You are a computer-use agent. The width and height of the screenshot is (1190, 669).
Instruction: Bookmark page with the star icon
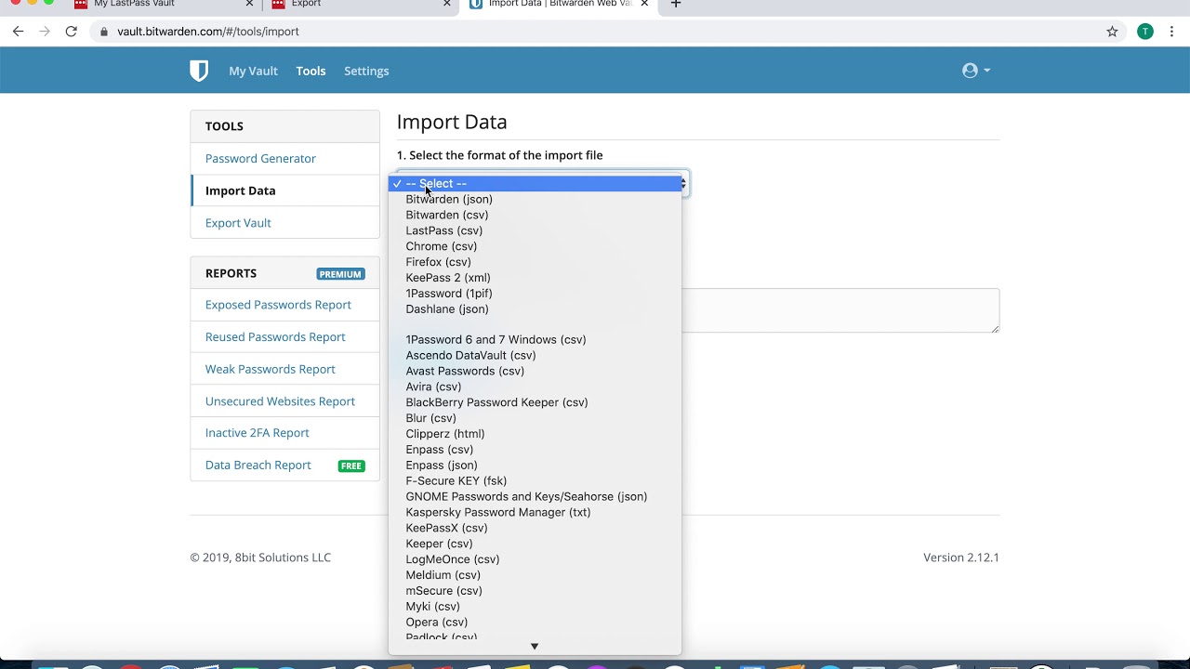tap(1112, 32)
